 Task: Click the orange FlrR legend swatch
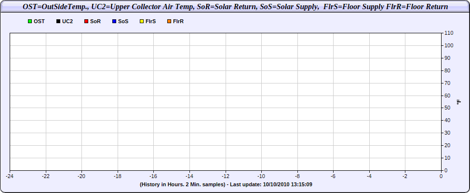click(169, 22)
